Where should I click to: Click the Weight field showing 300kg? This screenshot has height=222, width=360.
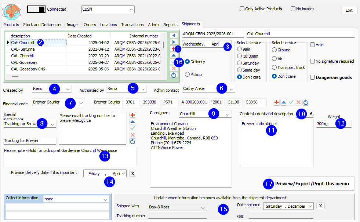(334, 124)
